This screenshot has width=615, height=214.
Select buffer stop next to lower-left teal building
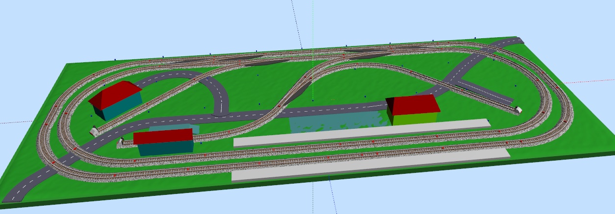tap(120, 143)
